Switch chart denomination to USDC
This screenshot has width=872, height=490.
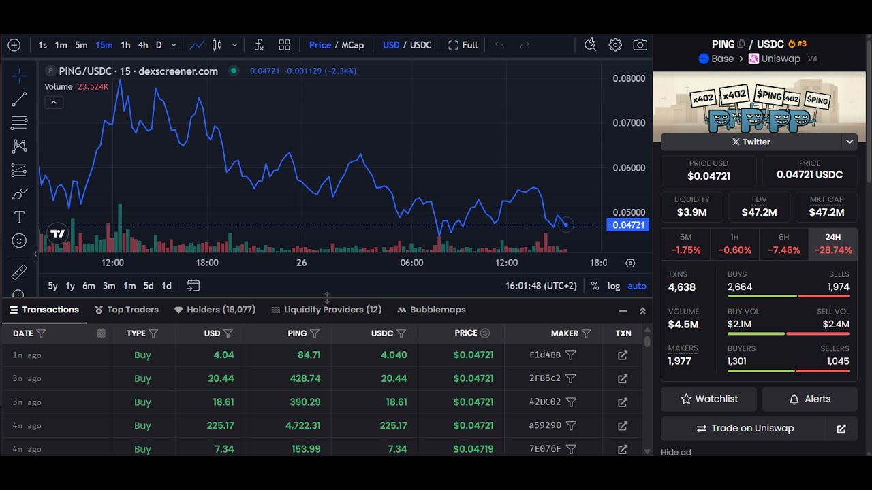point(421,45)
